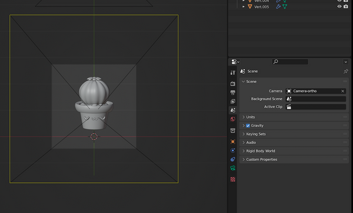Screen dimensions: 353x213
Task: Click the Background Scene selector field
Action: (316, 99)
